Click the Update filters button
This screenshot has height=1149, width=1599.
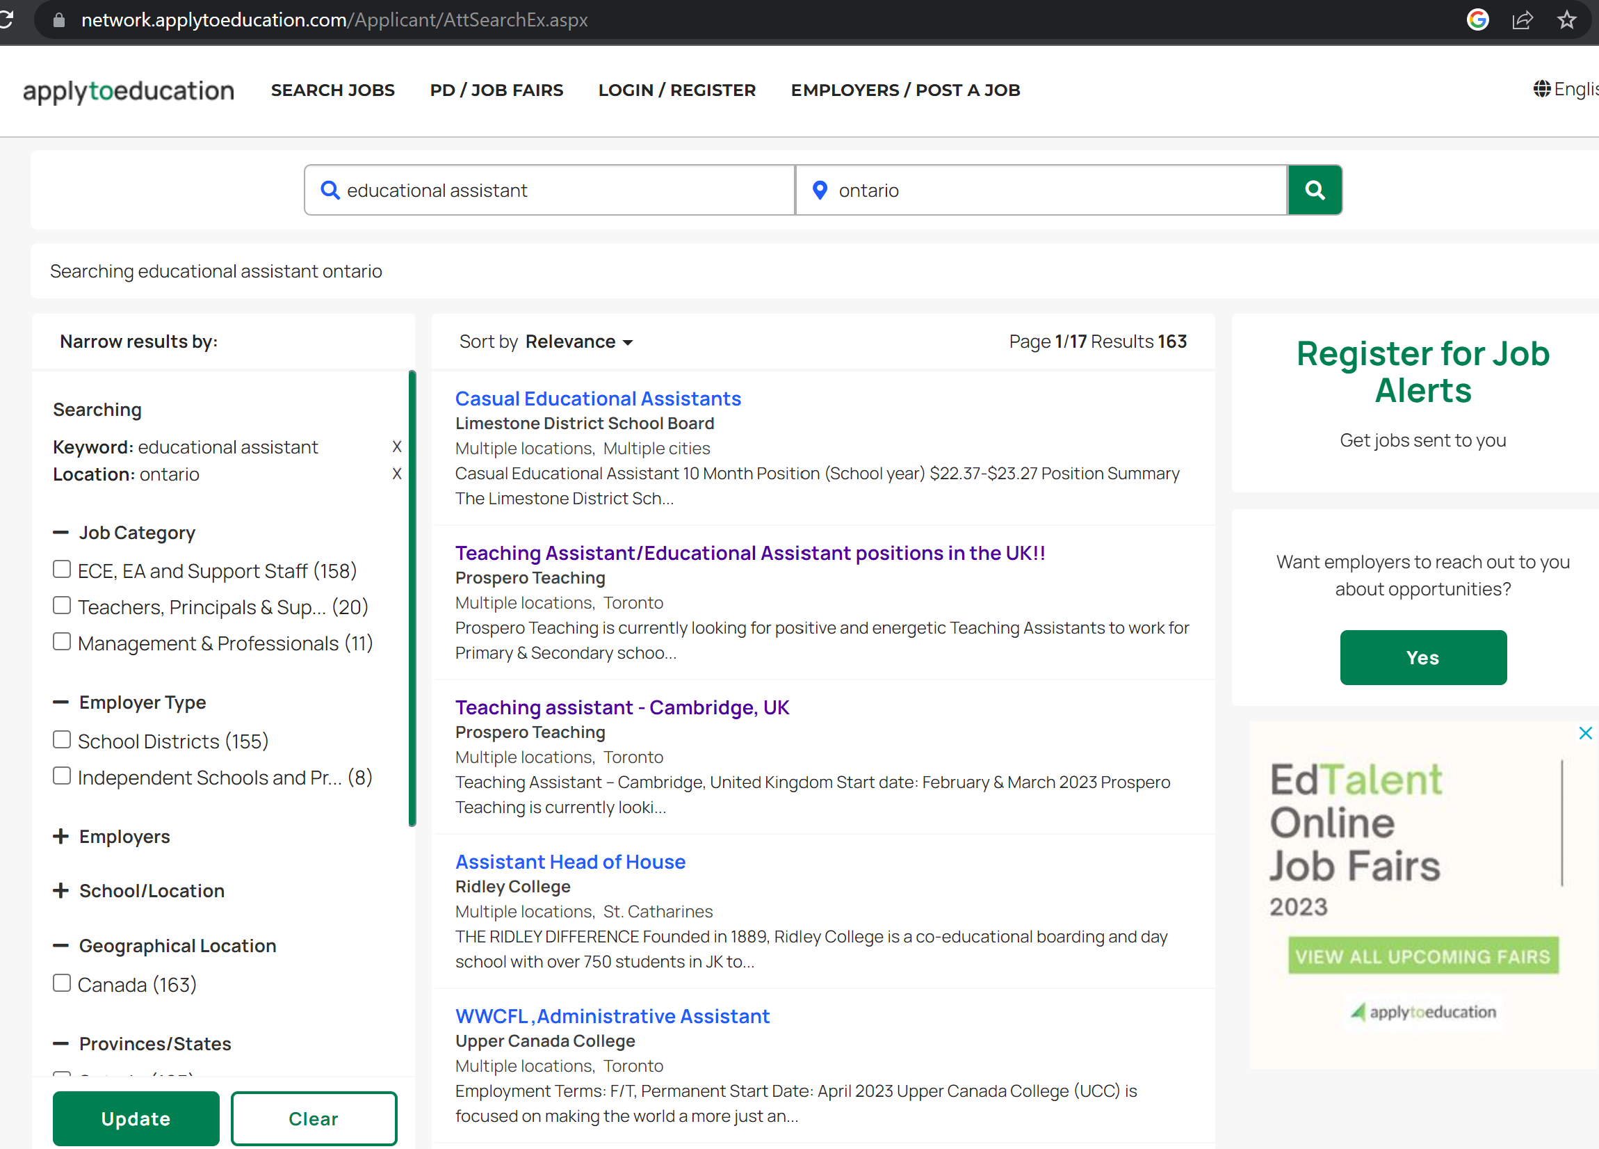136,1118
